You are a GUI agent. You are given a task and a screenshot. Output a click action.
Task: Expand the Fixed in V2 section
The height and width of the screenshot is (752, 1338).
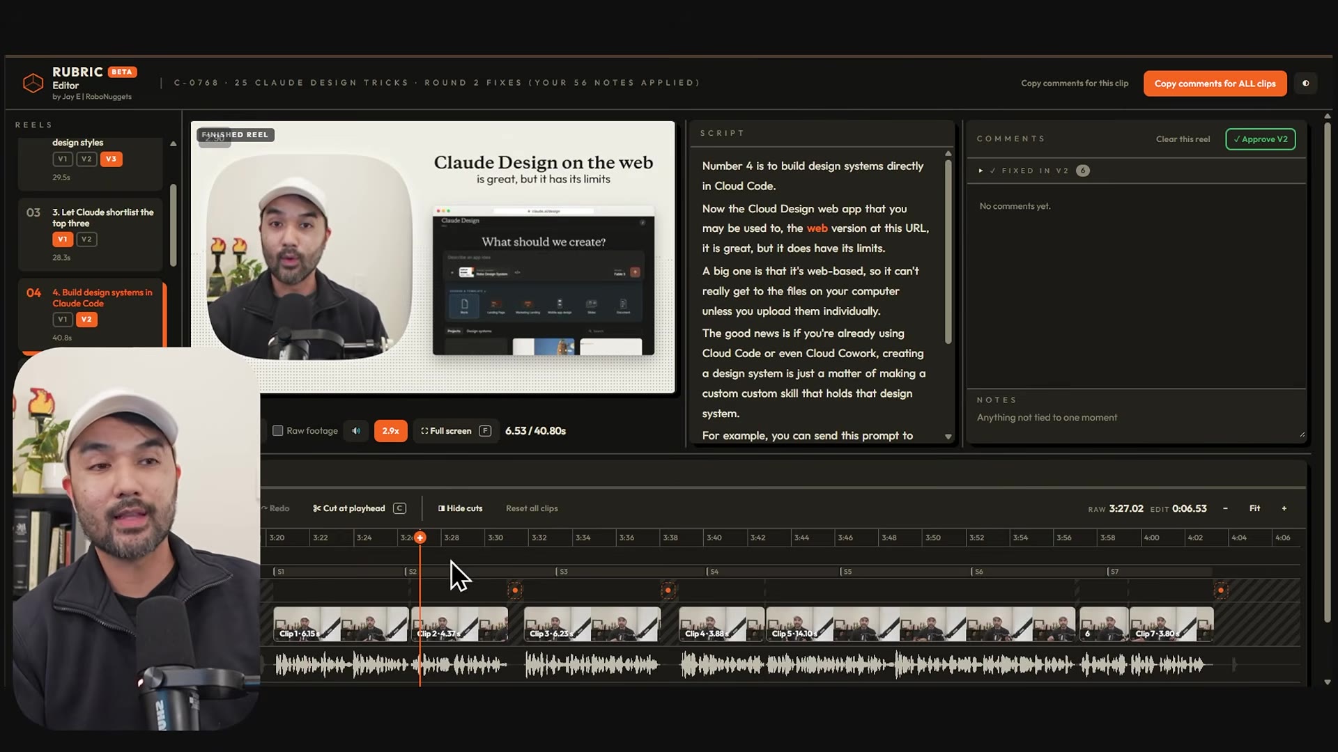pyautogui.click(x=981, y=171)
